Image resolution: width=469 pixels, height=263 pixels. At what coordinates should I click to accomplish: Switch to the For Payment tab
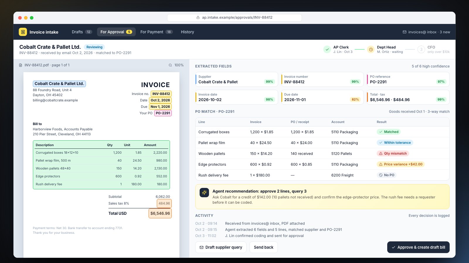click(157, 32)
